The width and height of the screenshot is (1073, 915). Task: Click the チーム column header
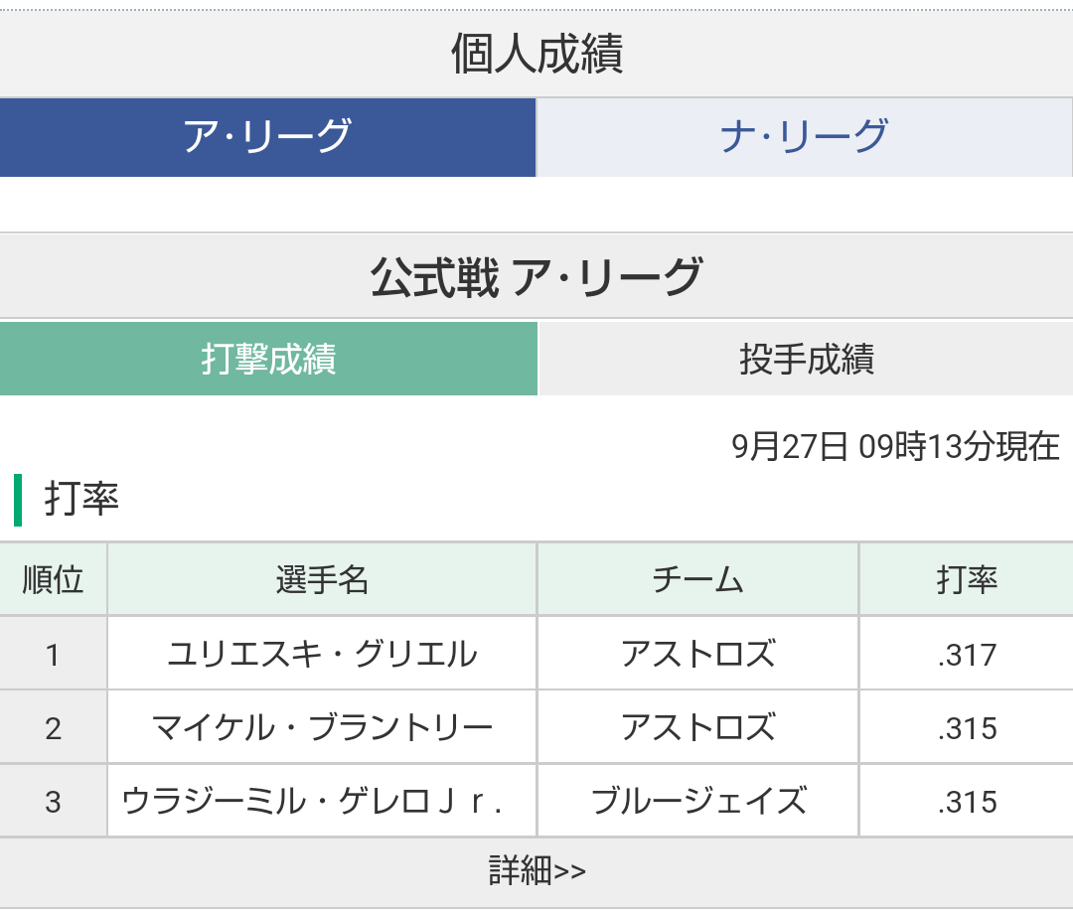click(698, 579)
